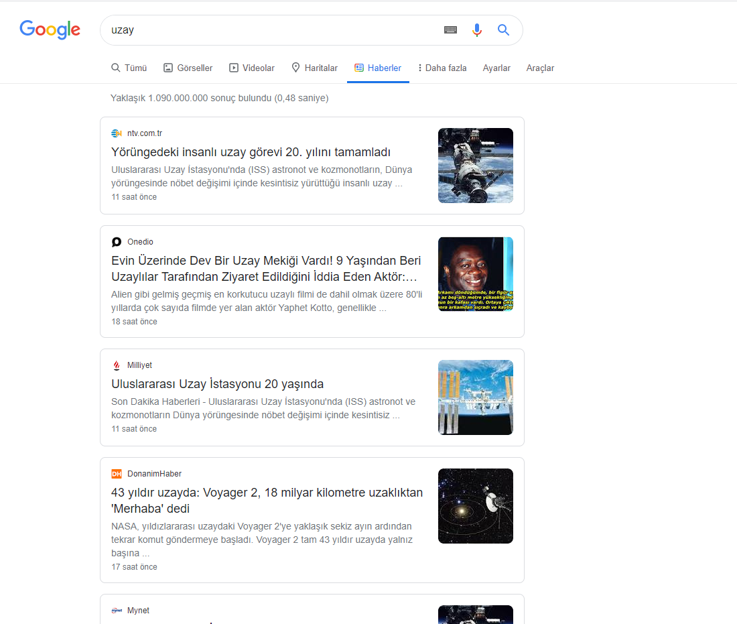Select the Haberler tab
Viewport: 737px width, 624px height.
click(x=378, y=68)
